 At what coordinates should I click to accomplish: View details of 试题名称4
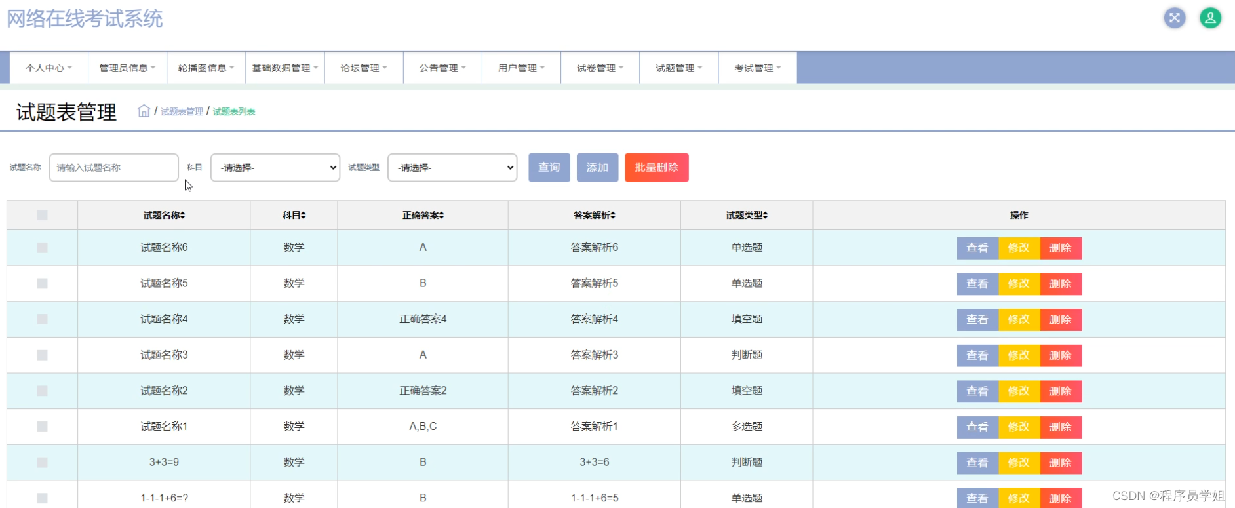(977, 320)
